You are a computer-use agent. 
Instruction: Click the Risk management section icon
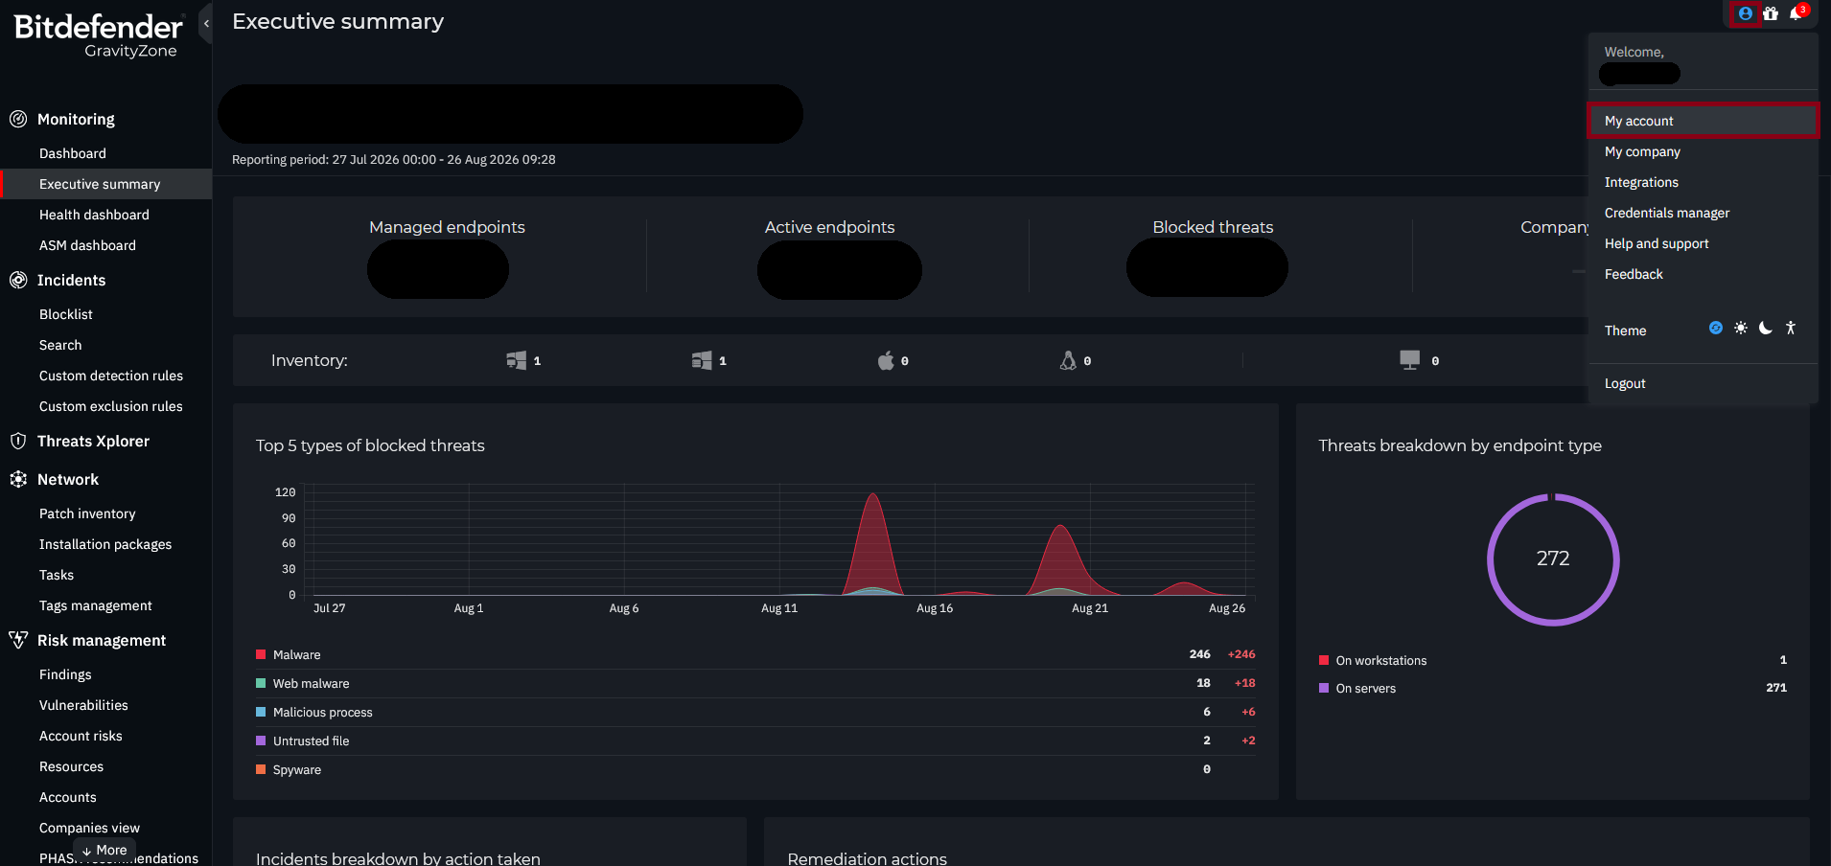click(x=18, y=640)
